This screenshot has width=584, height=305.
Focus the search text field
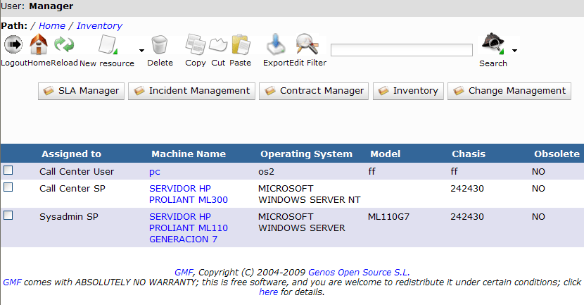pos(402,50)
